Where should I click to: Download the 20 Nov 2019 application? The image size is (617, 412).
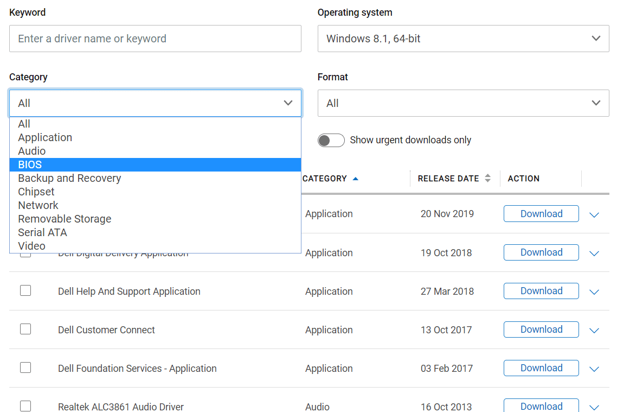click(x=541, y=213)
